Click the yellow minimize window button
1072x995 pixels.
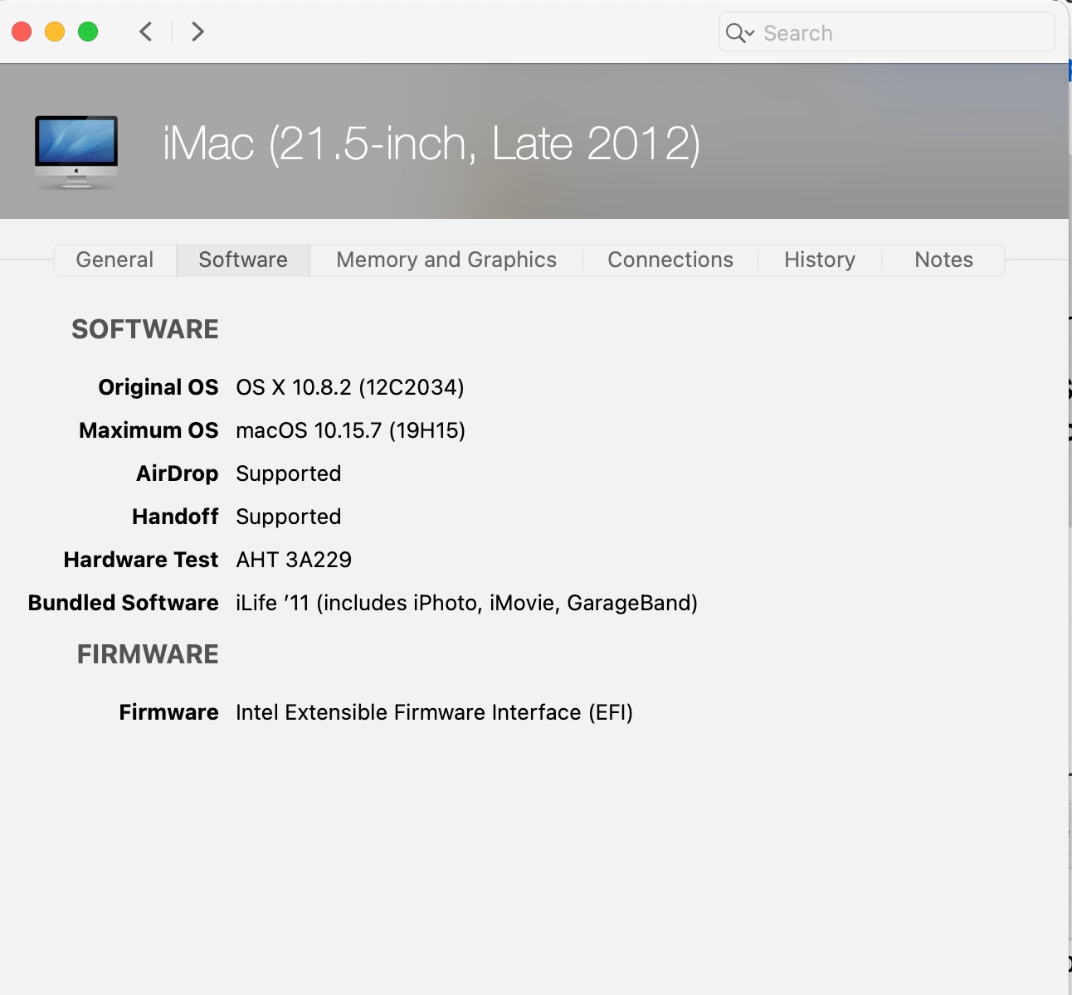[x=55, y=32]
